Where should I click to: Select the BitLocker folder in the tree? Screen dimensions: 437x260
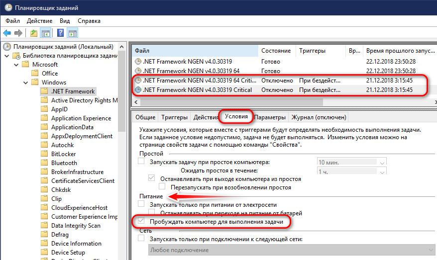click(x=64, y=154)
